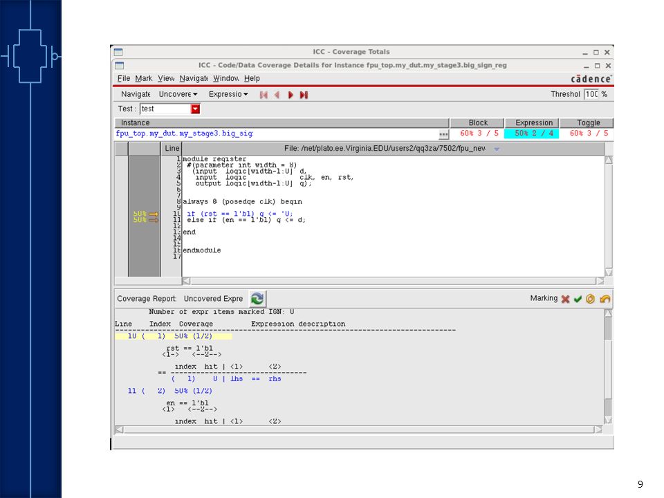Screen dimensions: 664x498
Task: Open the View menu
Action: (166, 78)
